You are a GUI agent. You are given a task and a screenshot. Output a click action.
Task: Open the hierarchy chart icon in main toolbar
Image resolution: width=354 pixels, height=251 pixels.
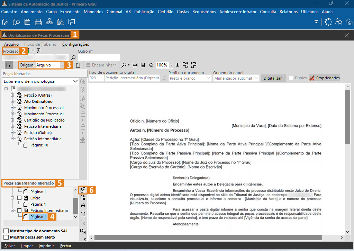[x=49, y=22]
